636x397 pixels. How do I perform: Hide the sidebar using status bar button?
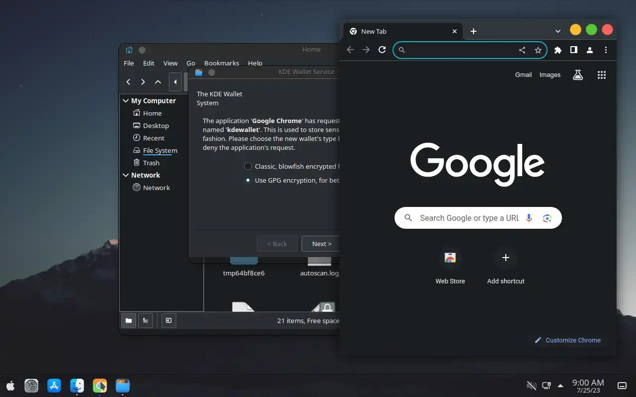click(x=168, y=321)
